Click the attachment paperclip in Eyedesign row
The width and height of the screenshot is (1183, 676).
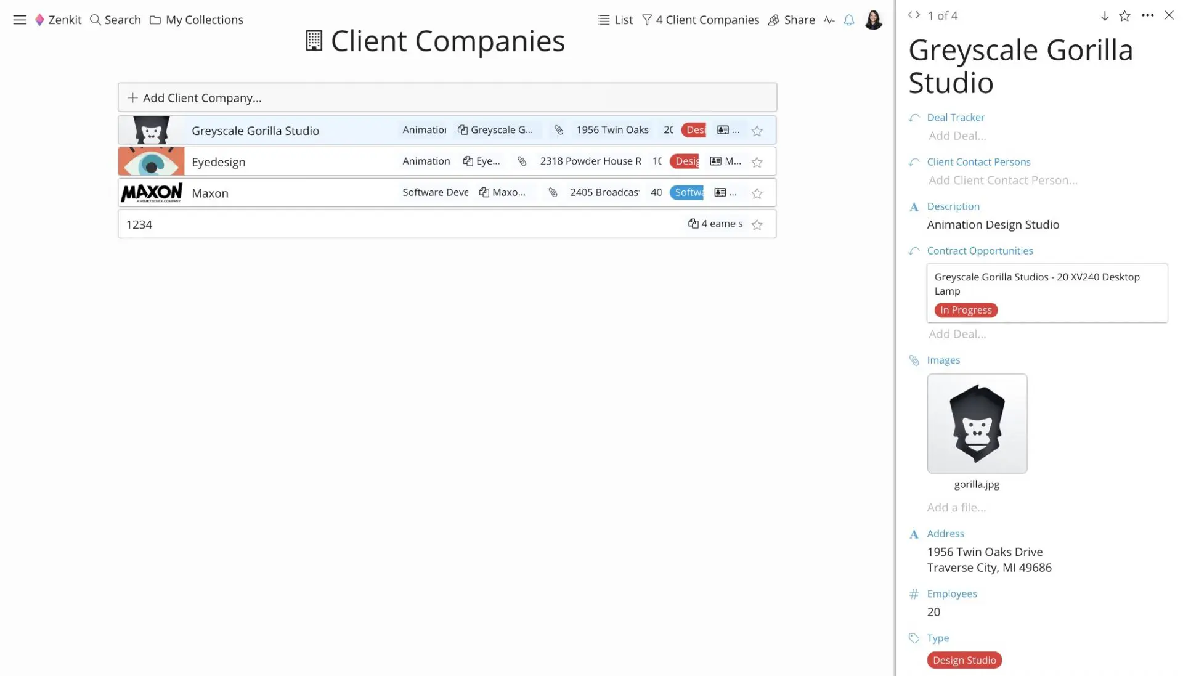[x=522, y=161]
